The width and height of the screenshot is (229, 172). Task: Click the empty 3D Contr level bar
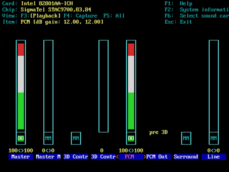(104, 86)
